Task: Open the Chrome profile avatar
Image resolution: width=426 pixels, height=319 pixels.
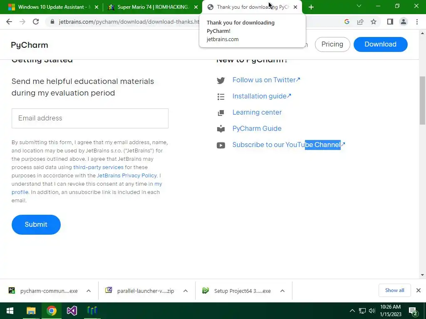Action: tap(404, 22)
